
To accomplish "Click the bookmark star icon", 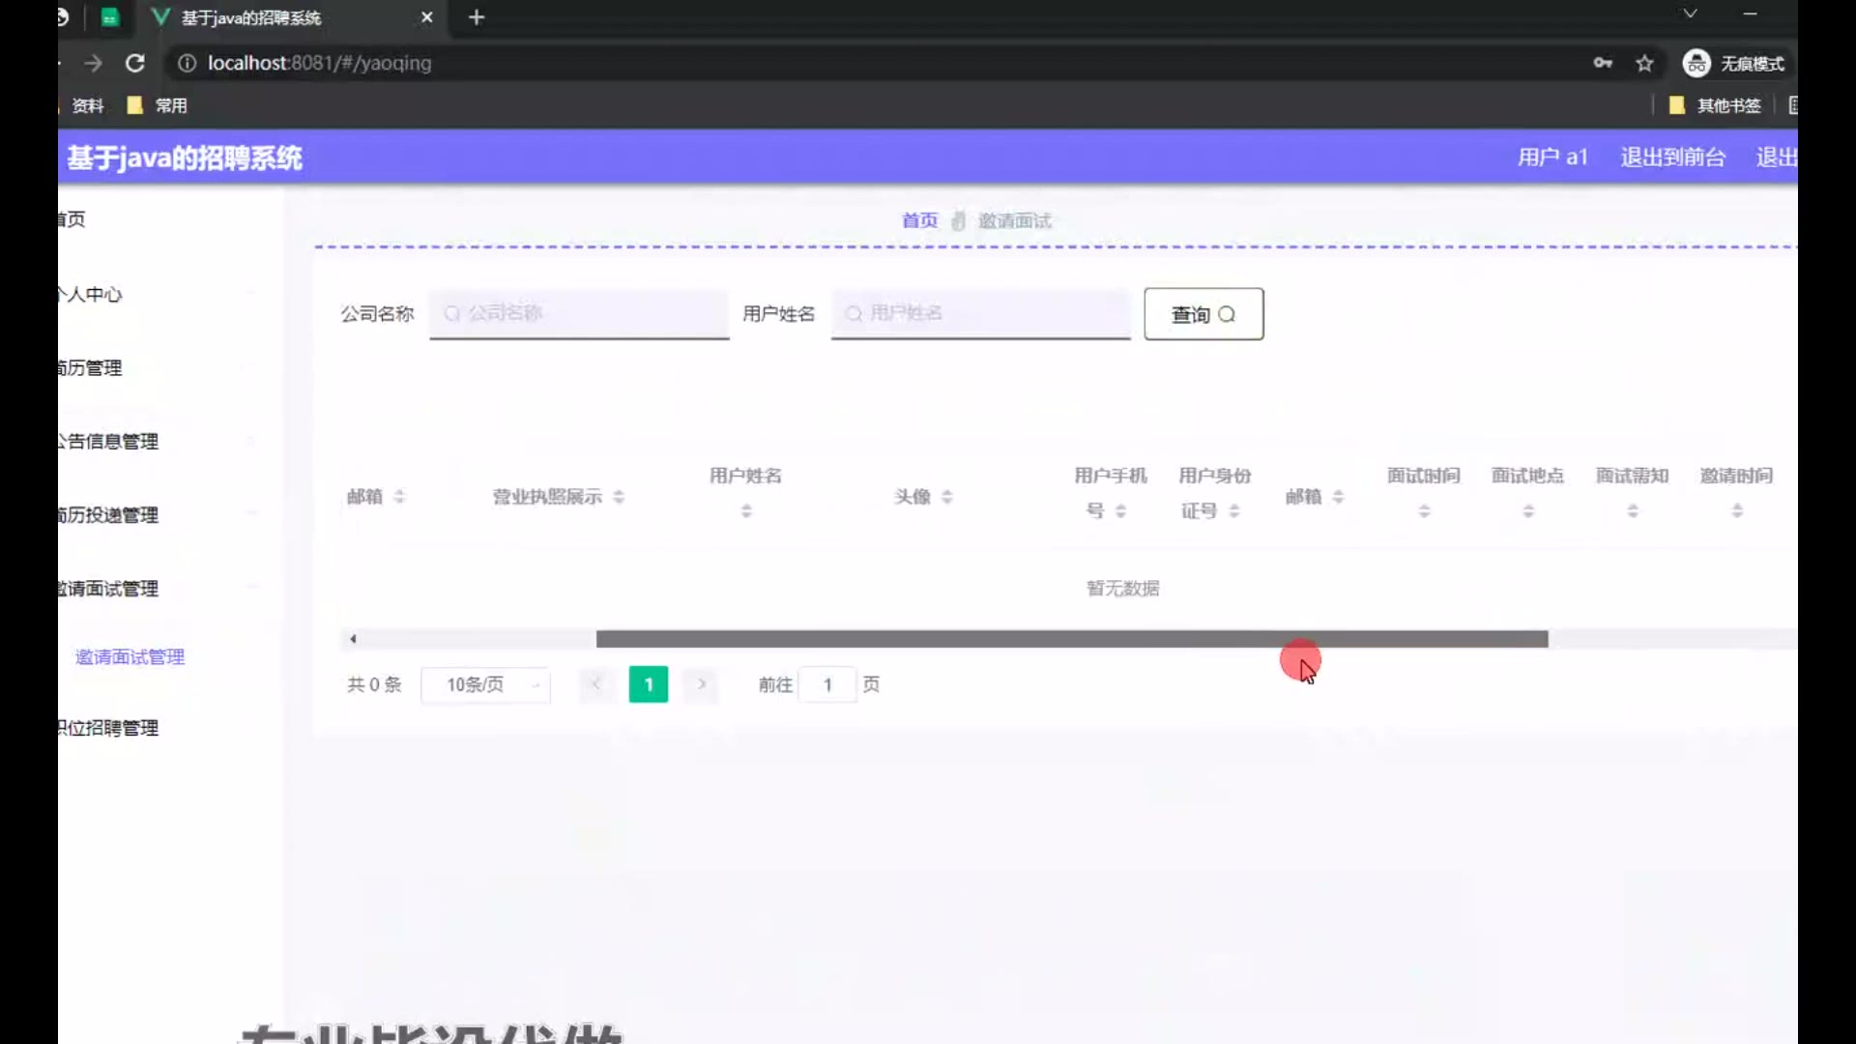I will [x=1644, y=64].
